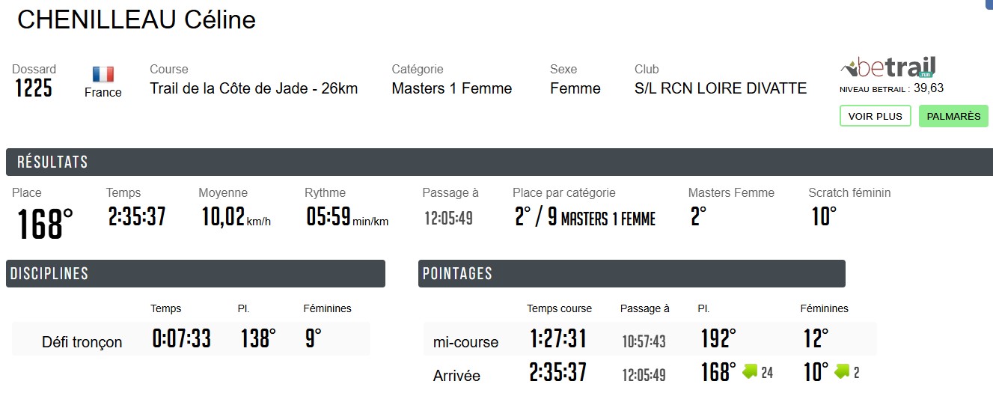Screen dimensions: 993x393
Task: Collapse the DISCIPLINES section header
Action: coord(49,274)
